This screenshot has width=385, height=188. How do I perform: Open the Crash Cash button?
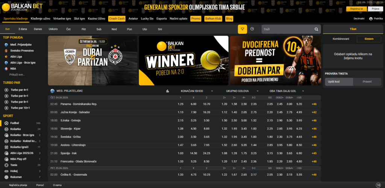pos(117,19)
